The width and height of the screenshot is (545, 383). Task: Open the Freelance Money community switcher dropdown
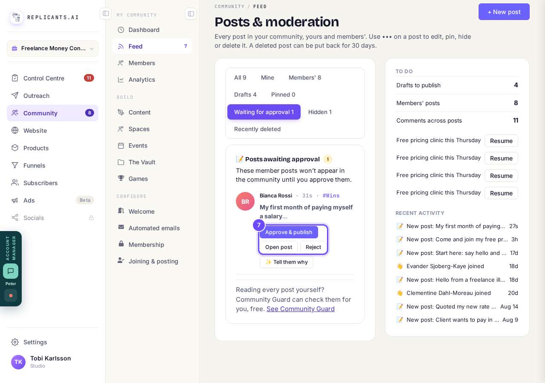53,49
